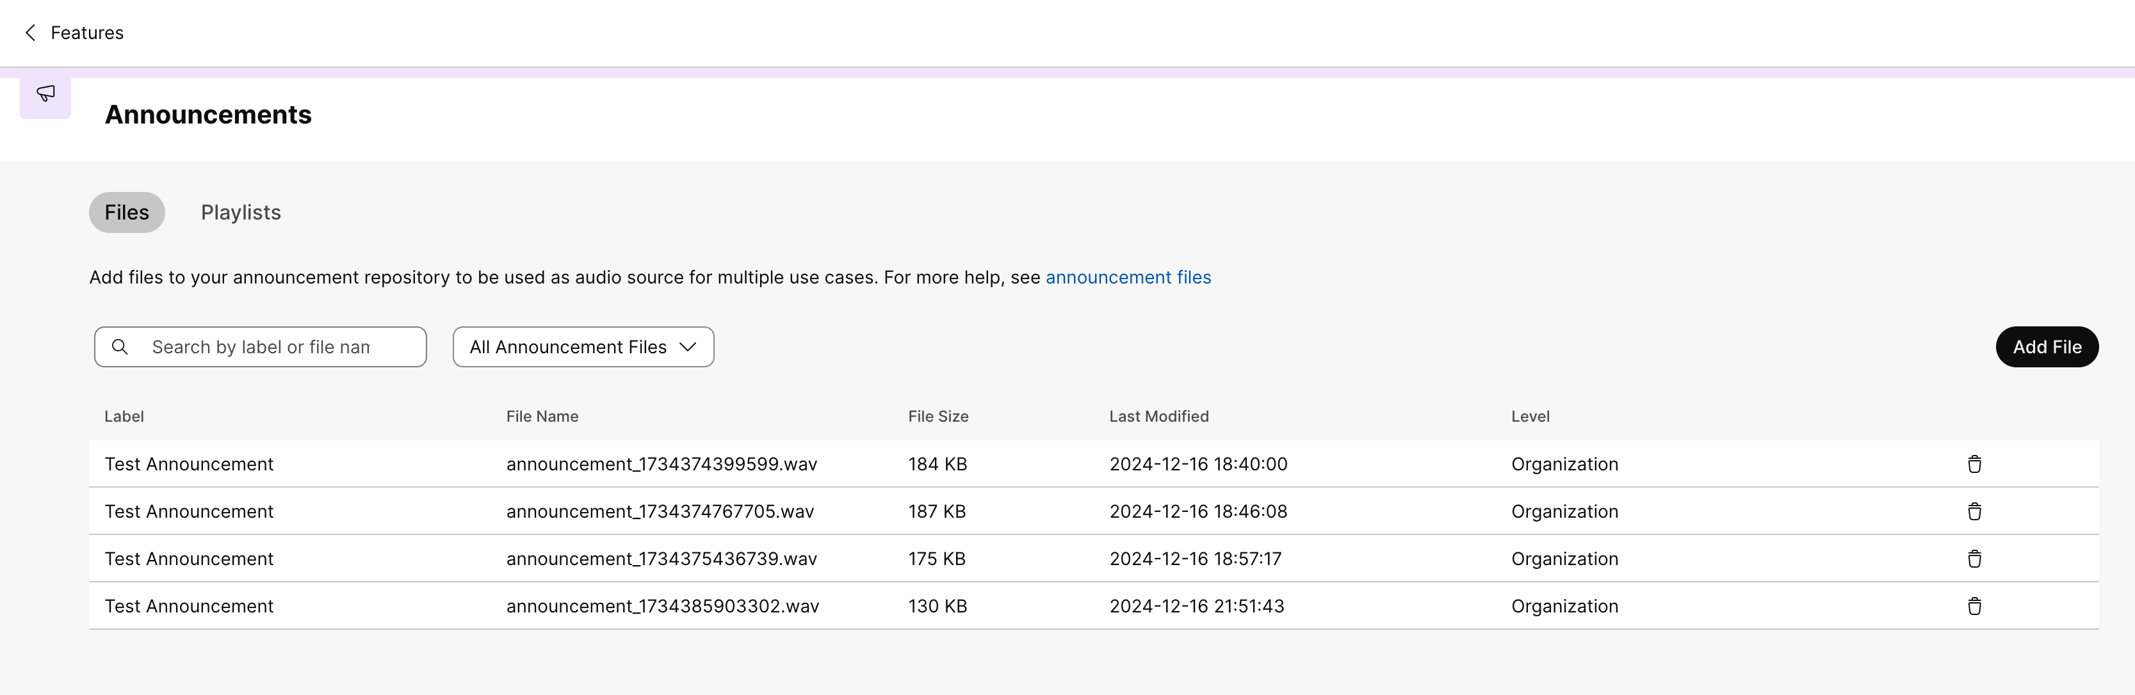Click the Features breadcrumb text
Screen dimensions: 2135x695
coord(87,32)
